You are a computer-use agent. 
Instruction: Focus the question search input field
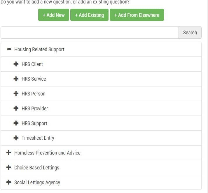pyautogui.click(x=90, y=33)
